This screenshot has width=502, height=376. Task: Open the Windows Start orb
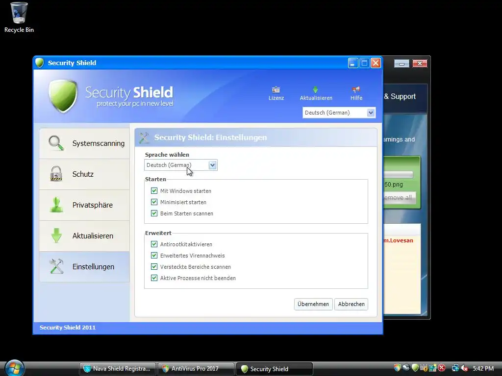pos(14,368)
